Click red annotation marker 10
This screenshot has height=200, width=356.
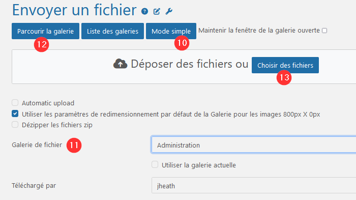click(182, 43)
